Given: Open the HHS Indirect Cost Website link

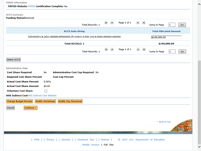Looking at the screenshot, I should [42, 95].
